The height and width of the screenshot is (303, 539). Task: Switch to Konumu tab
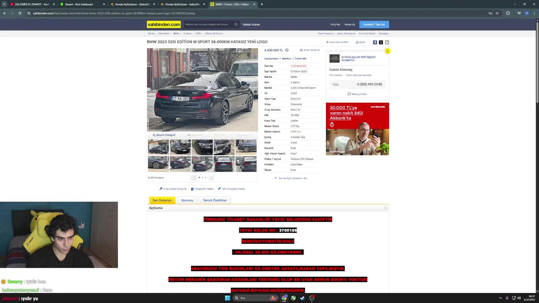[x=187, y=200]
